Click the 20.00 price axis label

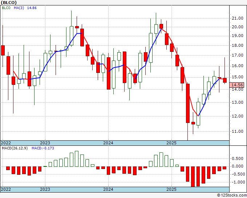[238, 27]
